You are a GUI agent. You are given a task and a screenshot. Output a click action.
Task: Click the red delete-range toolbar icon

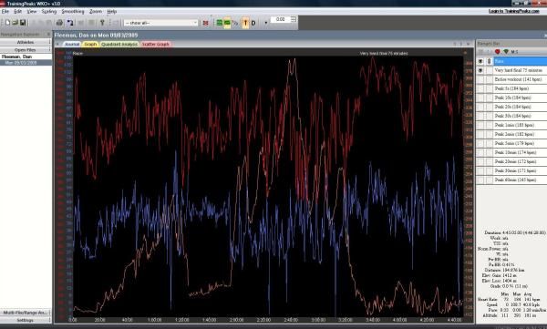click(x=205, y=23)
